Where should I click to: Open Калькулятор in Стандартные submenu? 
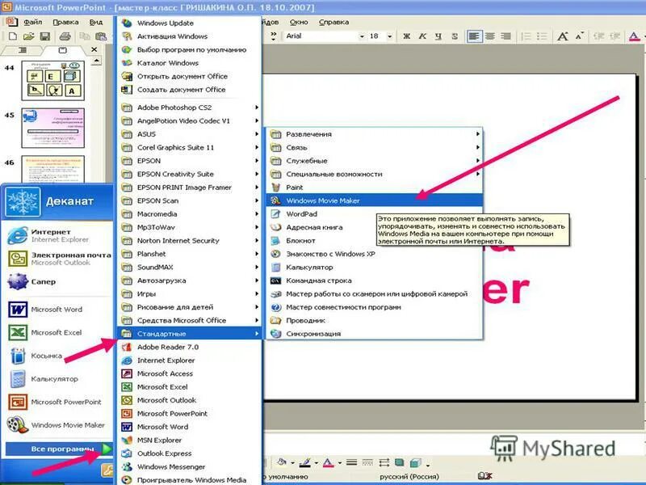[374, 267]
